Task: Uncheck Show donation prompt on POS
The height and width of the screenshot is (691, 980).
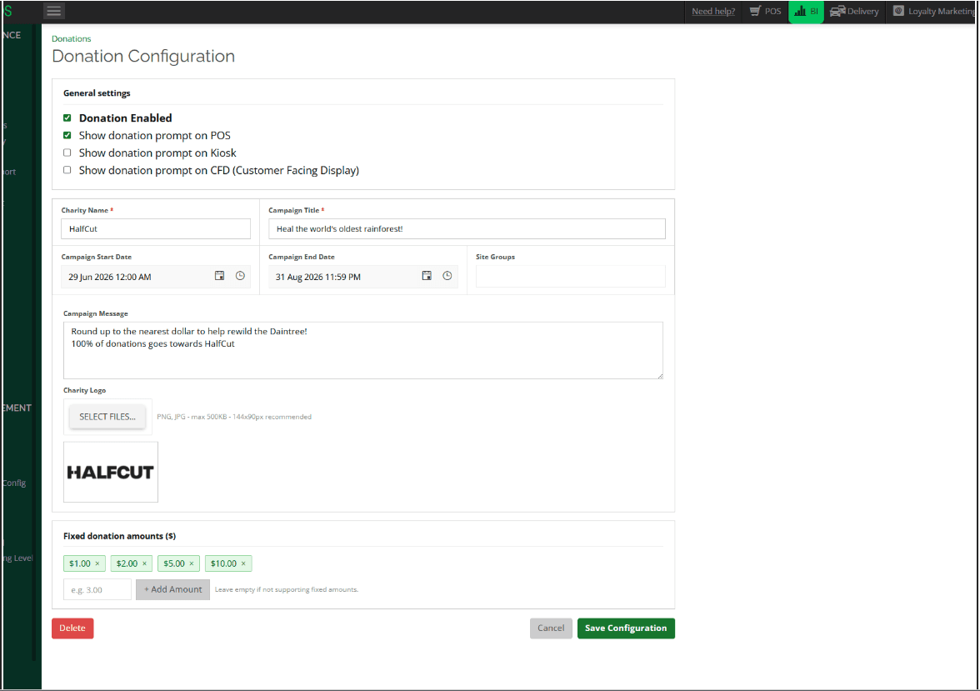Action: tap(67, 135)
